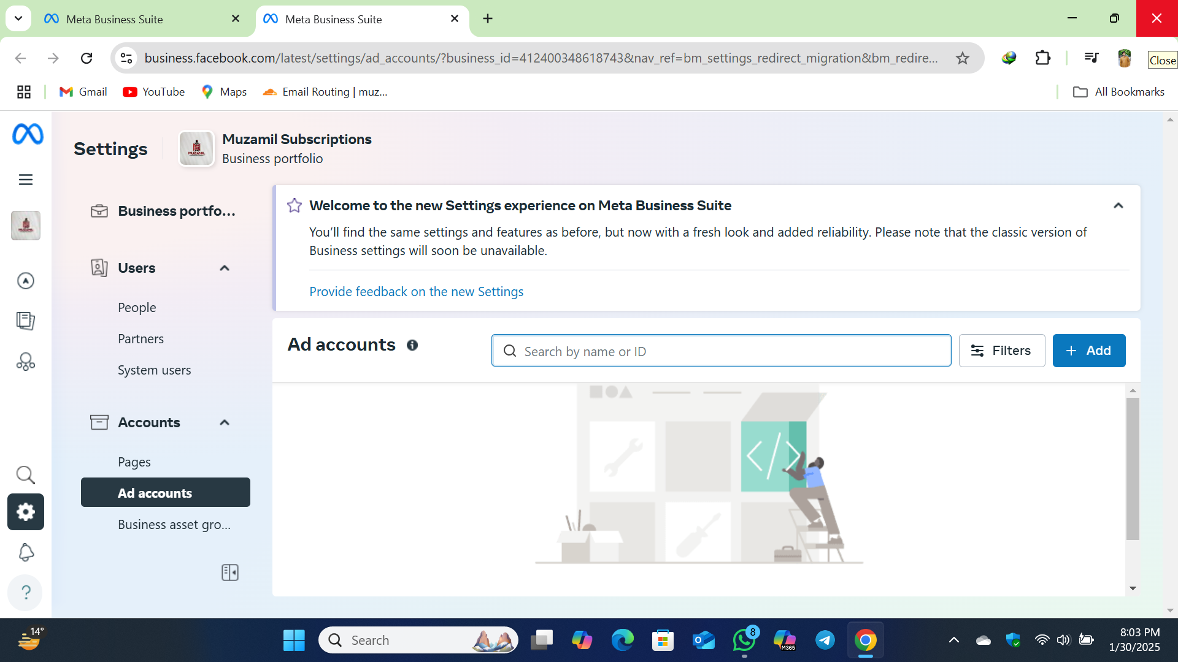Click the Search by name or ID field

click(722, 351)
